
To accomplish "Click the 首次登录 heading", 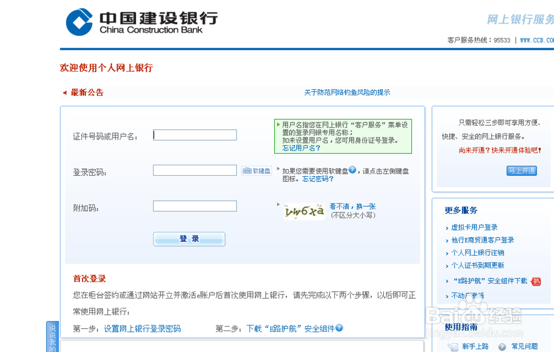I will [89, 279].
